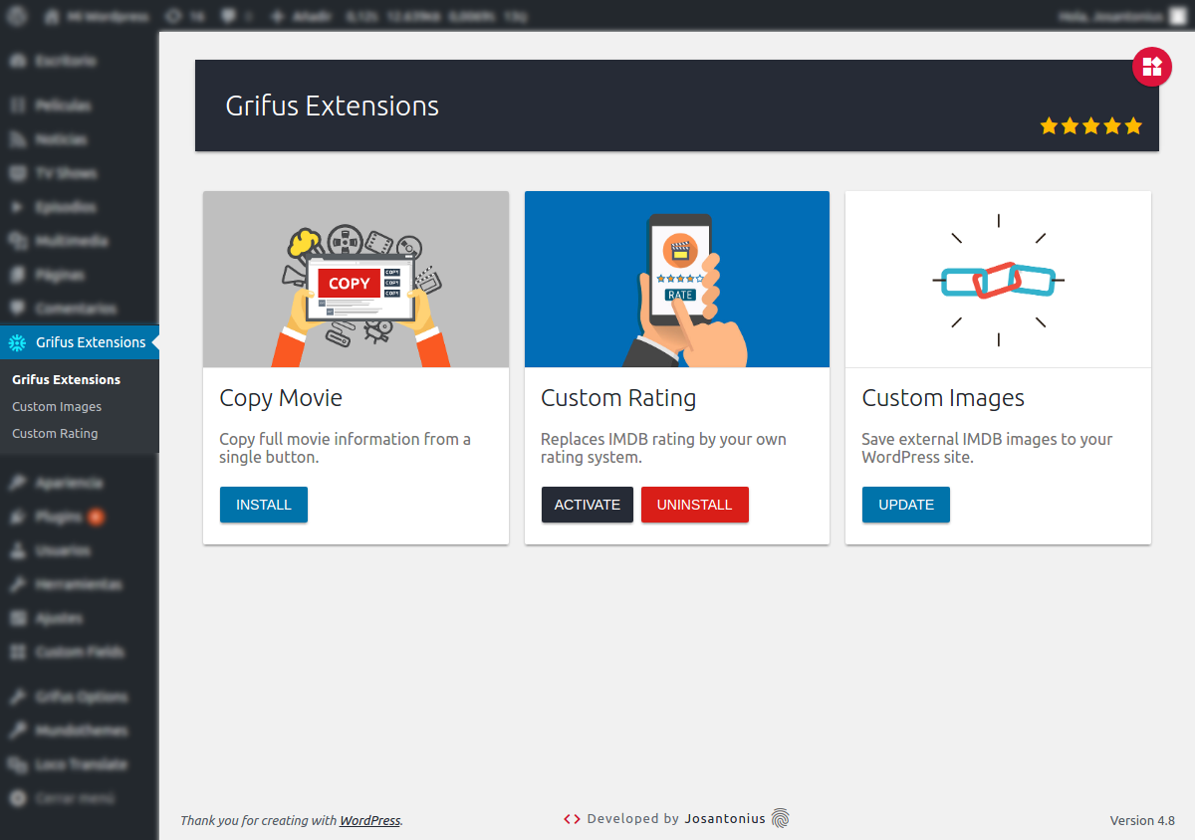Open Páginas menu in sidebar
This screenshot has height=840, width=1195.
[x=79, y=275]
